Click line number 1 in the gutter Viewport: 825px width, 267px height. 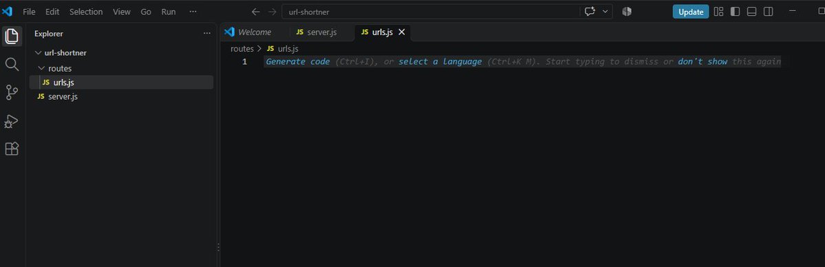[x=245, y=62]
